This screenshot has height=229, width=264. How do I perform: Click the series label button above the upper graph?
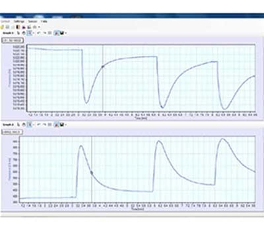click(13, 40)
